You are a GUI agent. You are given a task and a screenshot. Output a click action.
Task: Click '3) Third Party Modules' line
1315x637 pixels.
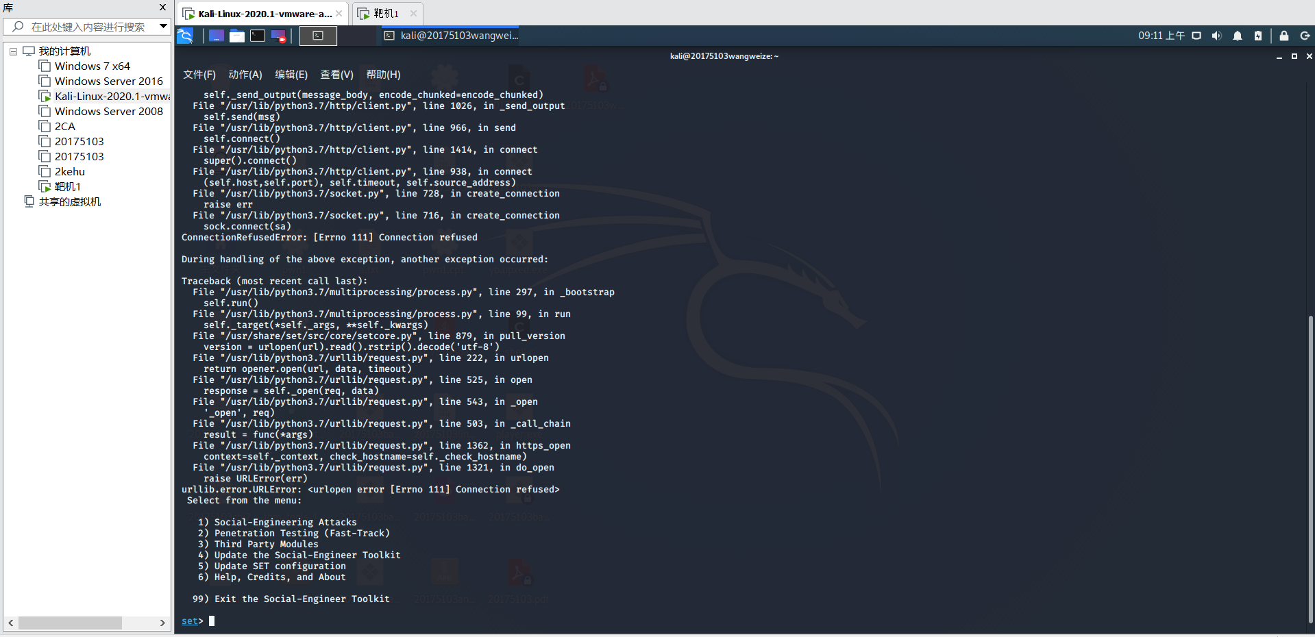click(x=258, y=545)
